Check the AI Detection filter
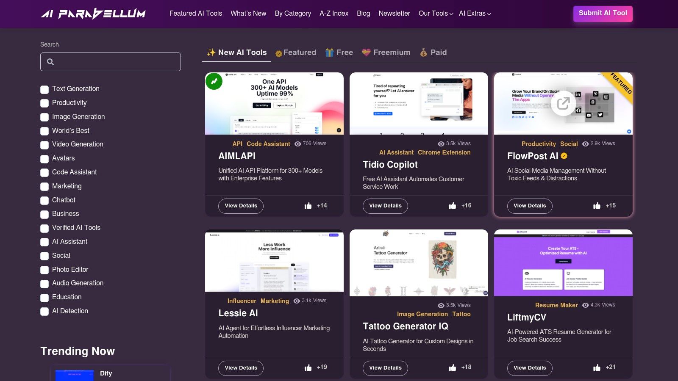The image size is (678, 381). point(44,312)
